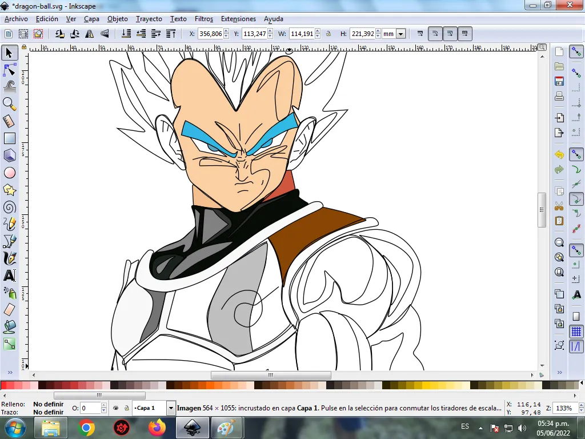Screen dimensions: 585x439
Task: Toggle scale stroke width with object
Action: 420,34
